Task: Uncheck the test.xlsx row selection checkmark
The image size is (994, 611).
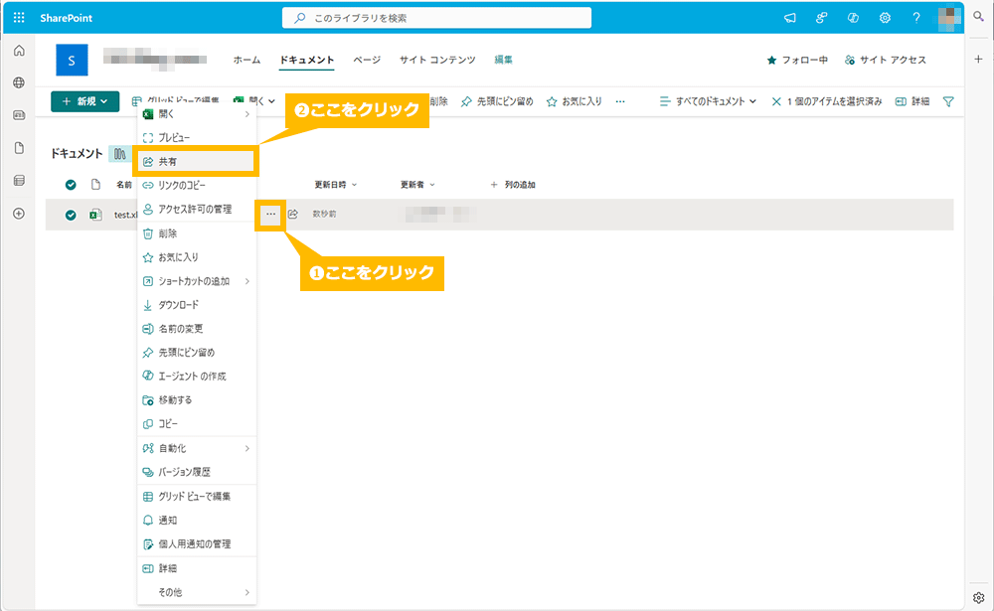Action: [x=71, y=215]
